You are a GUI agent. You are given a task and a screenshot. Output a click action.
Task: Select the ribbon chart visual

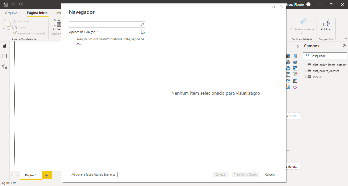point(295,62)
